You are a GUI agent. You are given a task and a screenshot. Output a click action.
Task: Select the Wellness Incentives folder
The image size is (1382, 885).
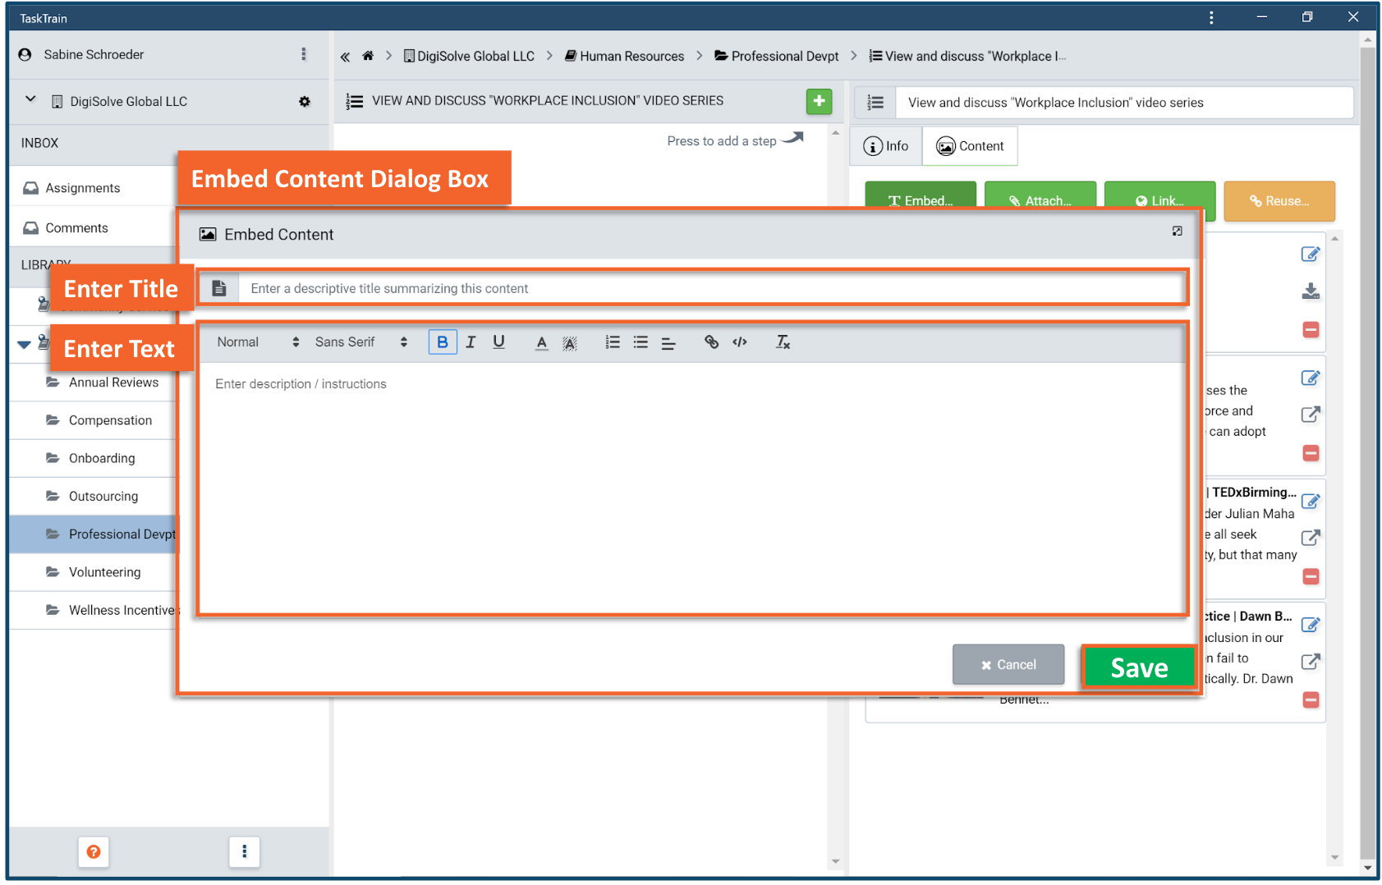[111, 610]
